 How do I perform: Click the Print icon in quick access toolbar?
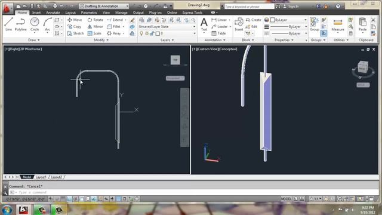[x=55, y=6]
